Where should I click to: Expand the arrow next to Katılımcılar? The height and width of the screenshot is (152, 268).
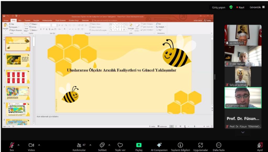click(x=90, y=145)
